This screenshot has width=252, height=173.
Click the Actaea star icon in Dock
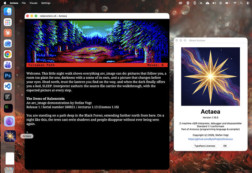(x=10, y=136)
